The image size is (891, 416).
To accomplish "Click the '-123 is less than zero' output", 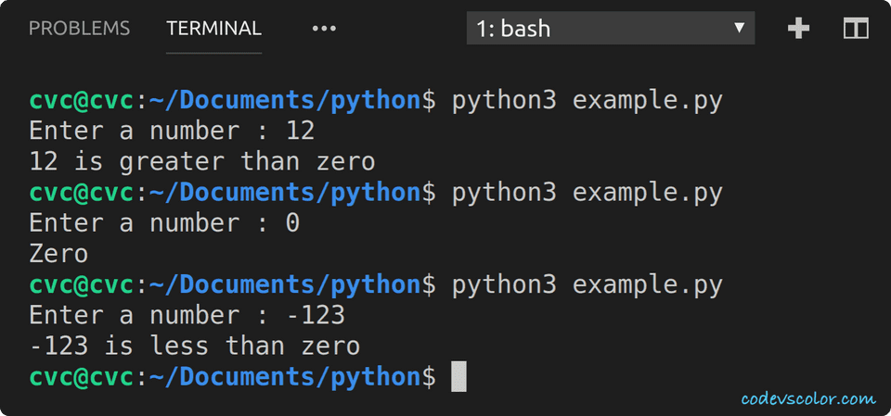I will (194, 347).
